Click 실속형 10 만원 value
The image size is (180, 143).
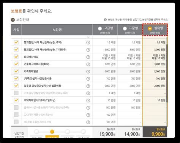(161, 101)
